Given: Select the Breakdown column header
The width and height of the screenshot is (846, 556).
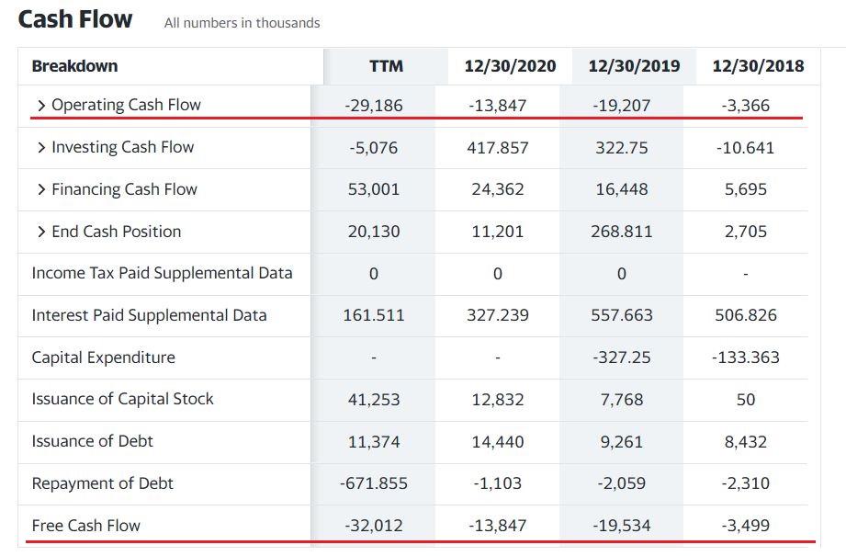Looking at the screenshot, I should 75,66.
